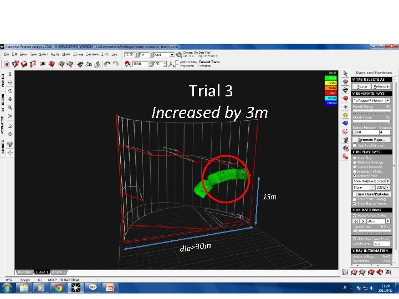Adjust the Azimuth Range slider
Viewport: 399px width, 299px height.
click(371, 111)
